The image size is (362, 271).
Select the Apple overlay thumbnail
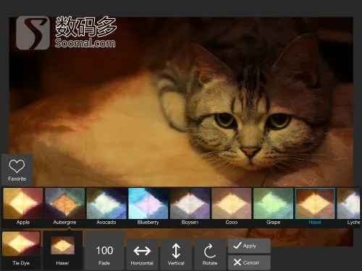pos(23,207)
